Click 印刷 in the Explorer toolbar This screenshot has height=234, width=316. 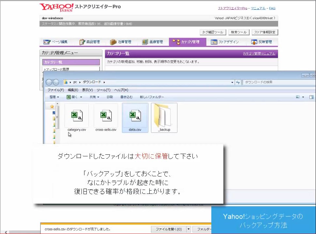coord(110,97)
